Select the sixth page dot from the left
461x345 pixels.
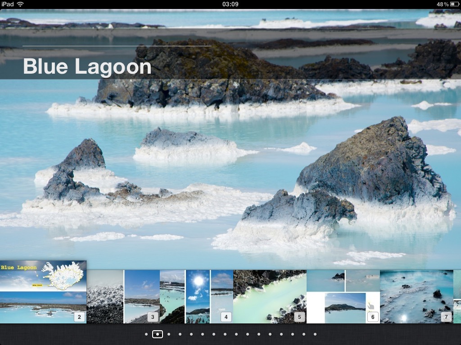pos(203,334)
